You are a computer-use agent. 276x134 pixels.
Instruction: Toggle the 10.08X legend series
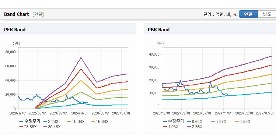[x=76, y=121]
